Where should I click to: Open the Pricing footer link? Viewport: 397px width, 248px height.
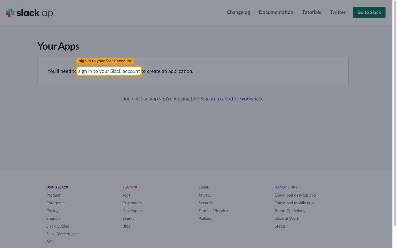52,210
